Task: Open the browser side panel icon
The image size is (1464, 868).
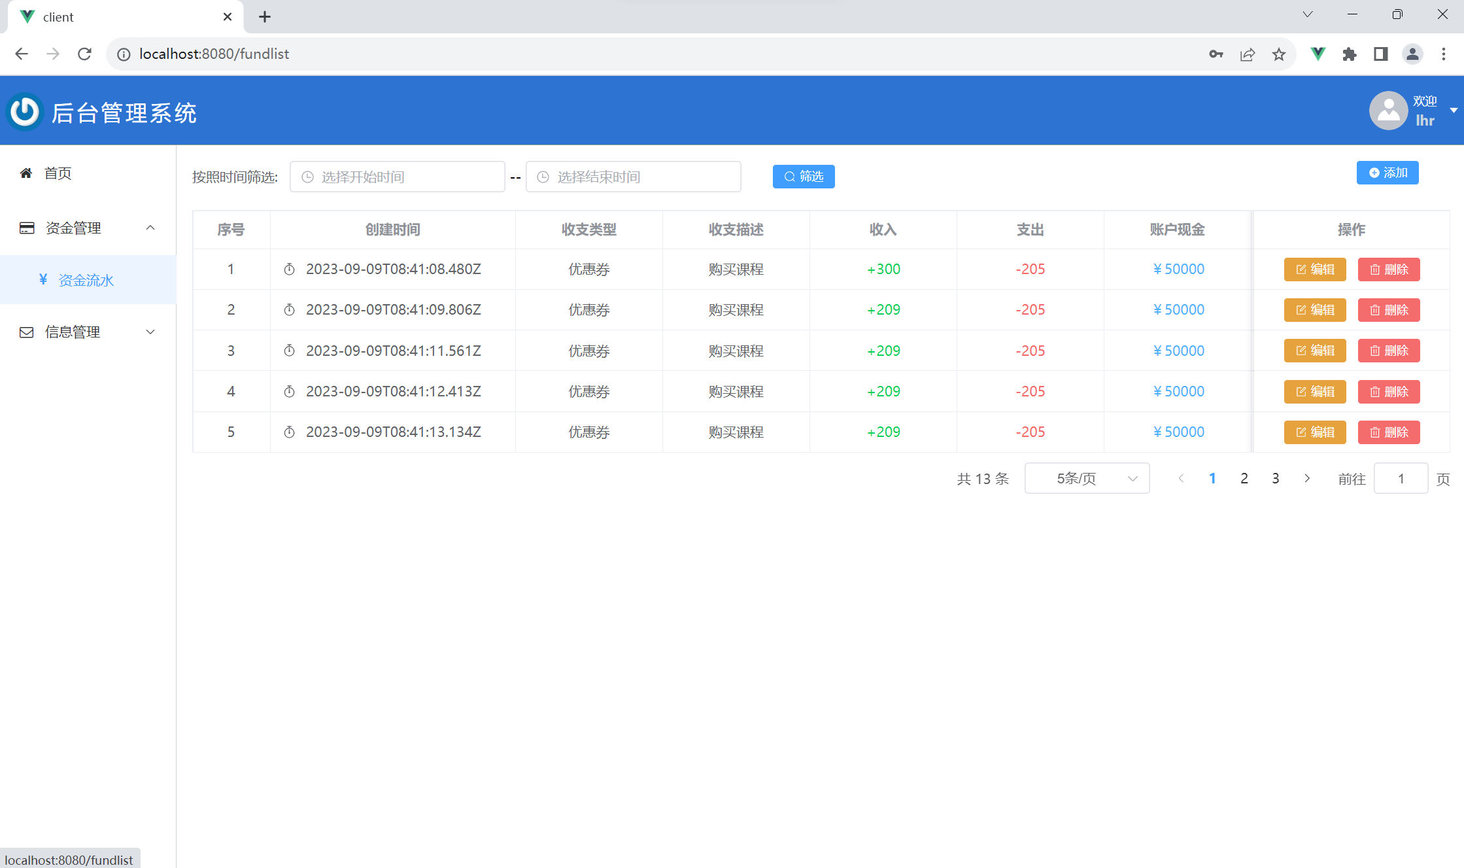Action: click(x=1381, y=54)
